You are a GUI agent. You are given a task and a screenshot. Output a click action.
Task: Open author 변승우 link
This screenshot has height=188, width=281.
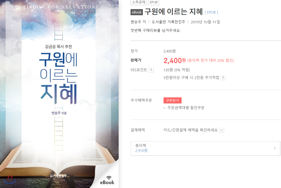pos(136,22)
